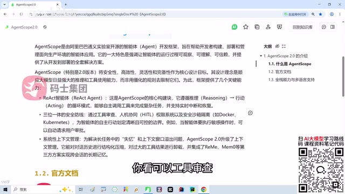Click the AgentScope2.0 document title
The image size is (345, 194).
coord(24,27)
